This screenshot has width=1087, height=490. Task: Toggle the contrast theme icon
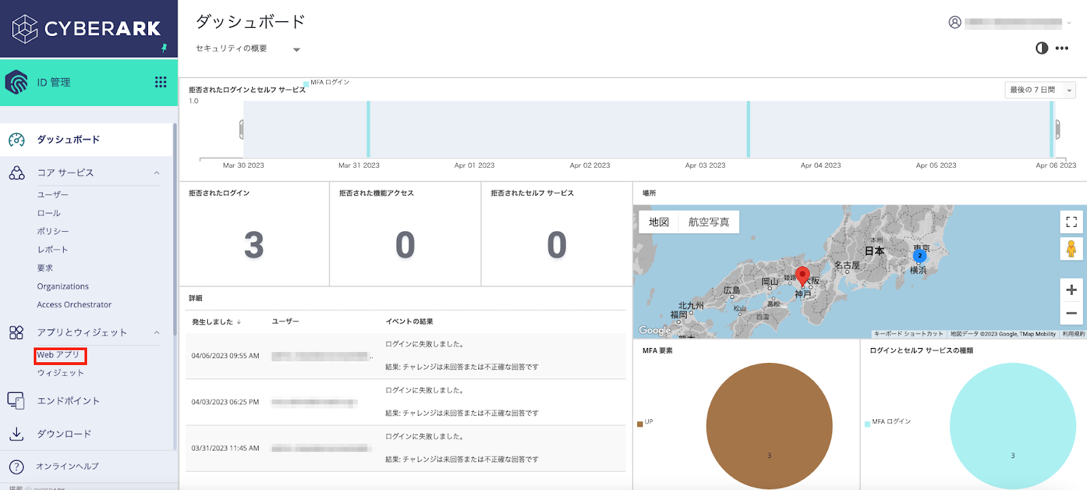(x=1041, y=48)
